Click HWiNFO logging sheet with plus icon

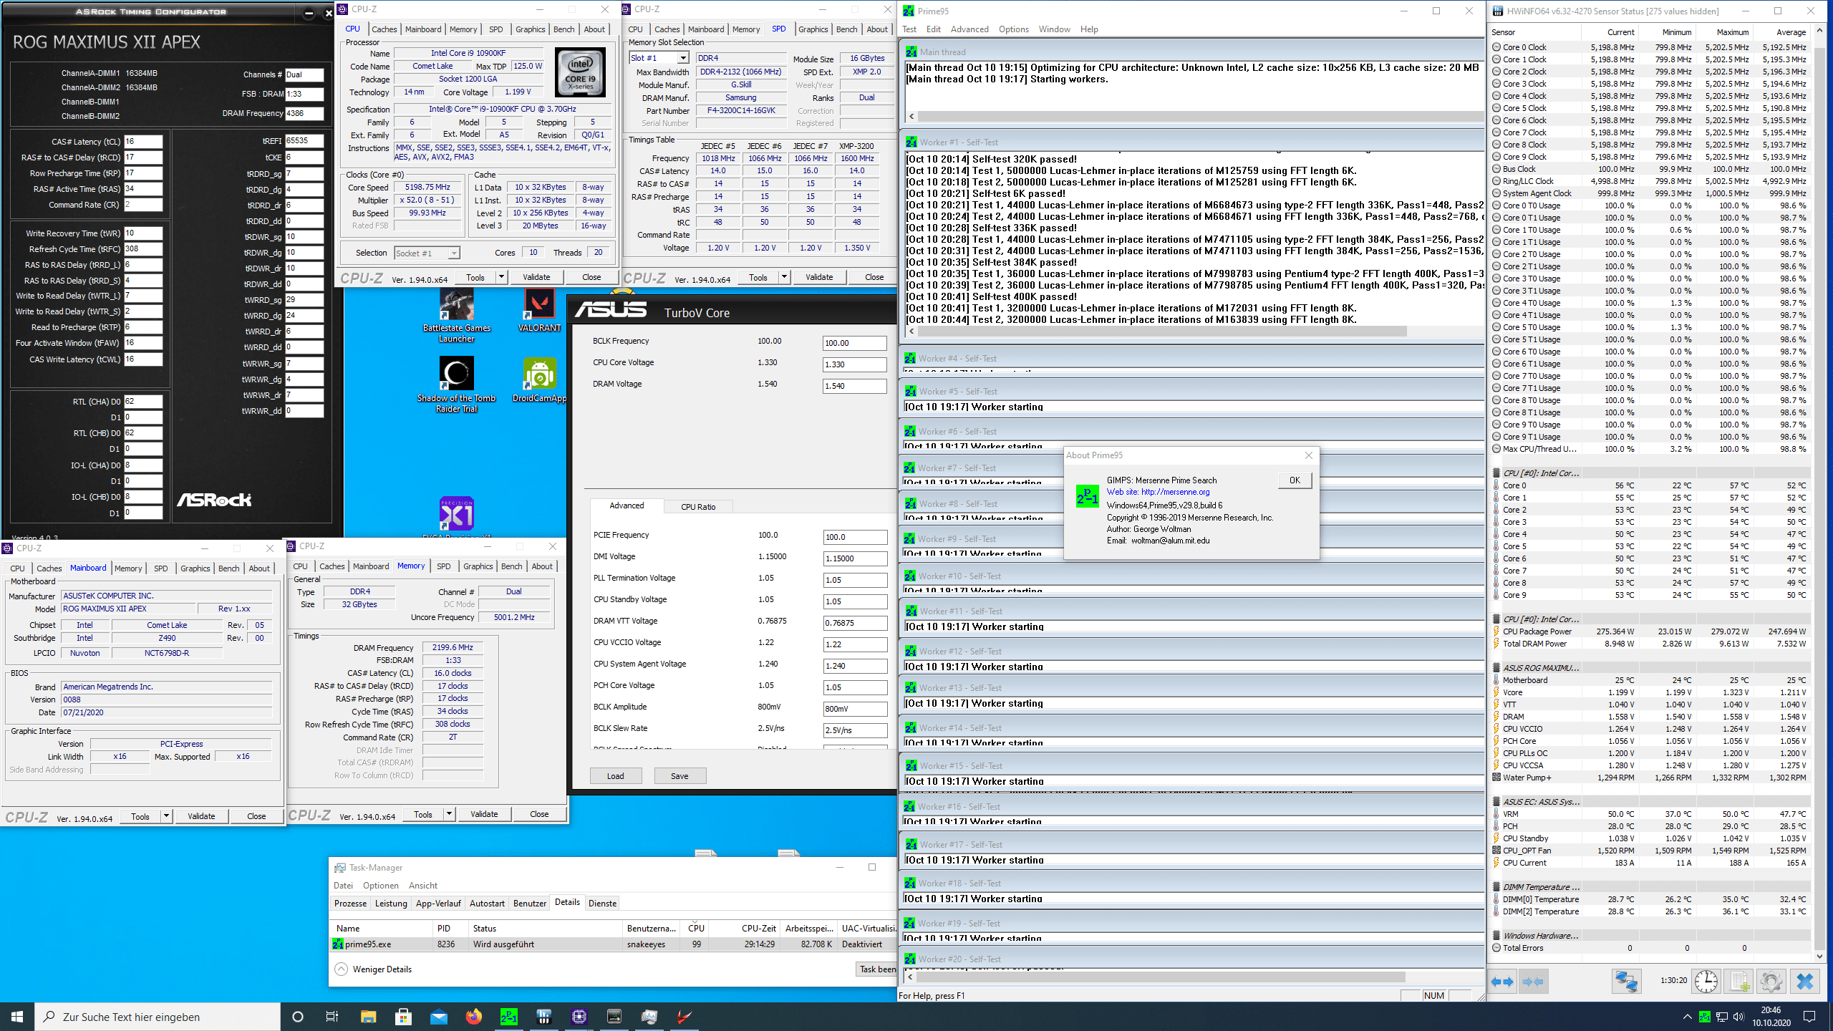[1738, 982]
